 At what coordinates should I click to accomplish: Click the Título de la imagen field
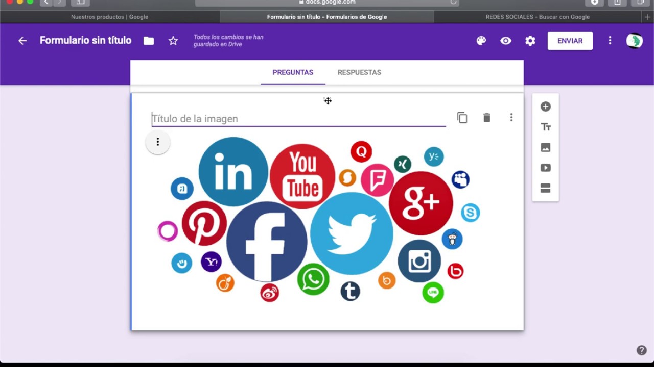tap(298, 119)
